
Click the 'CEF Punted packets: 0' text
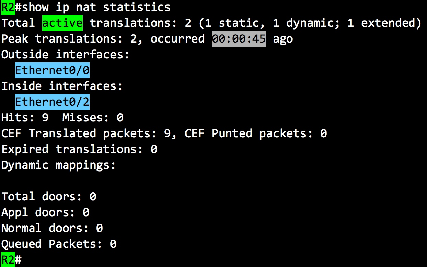pyautogui.click(x=256, y=133)
